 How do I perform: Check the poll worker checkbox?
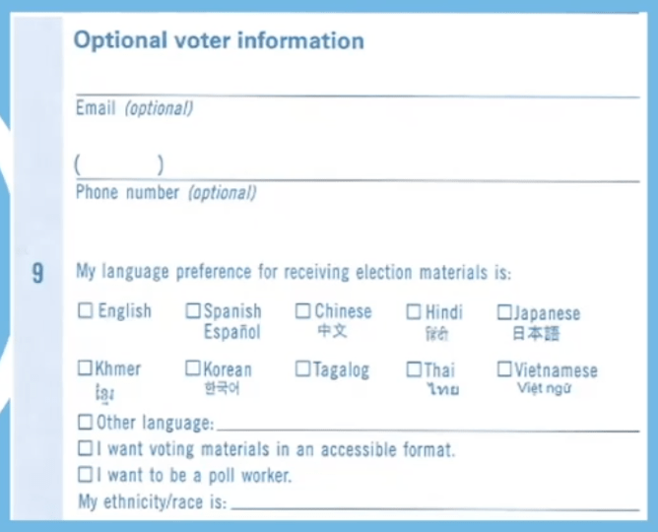coord(85,475)
